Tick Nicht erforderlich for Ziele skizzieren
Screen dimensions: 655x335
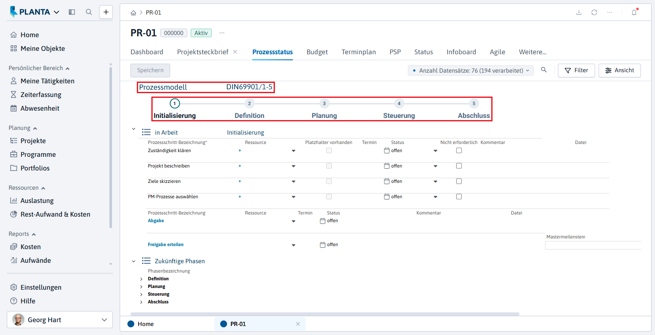[x=459, y=181]
